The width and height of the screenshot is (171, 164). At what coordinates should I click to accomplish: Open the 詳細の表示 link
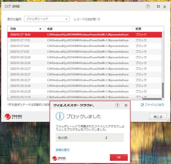pos(62,150)
